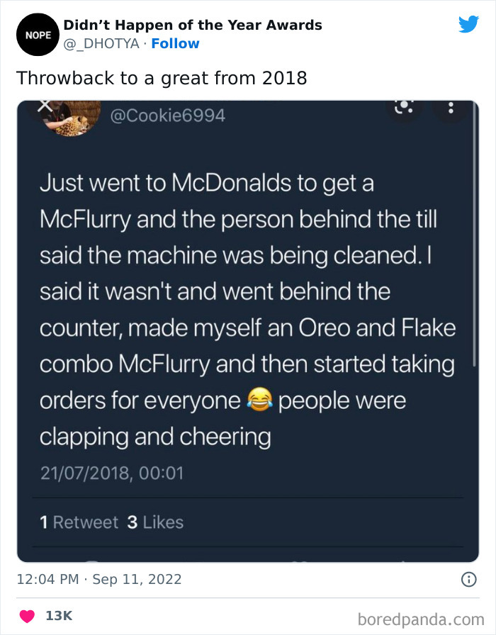This screenshot has height=635, width=496.
Task: Click the embedded McDonalds tweet screenshot
Action: tap(248, 326)
